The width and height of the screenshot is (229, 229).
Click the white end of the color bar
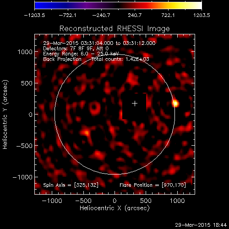point(198,5)
